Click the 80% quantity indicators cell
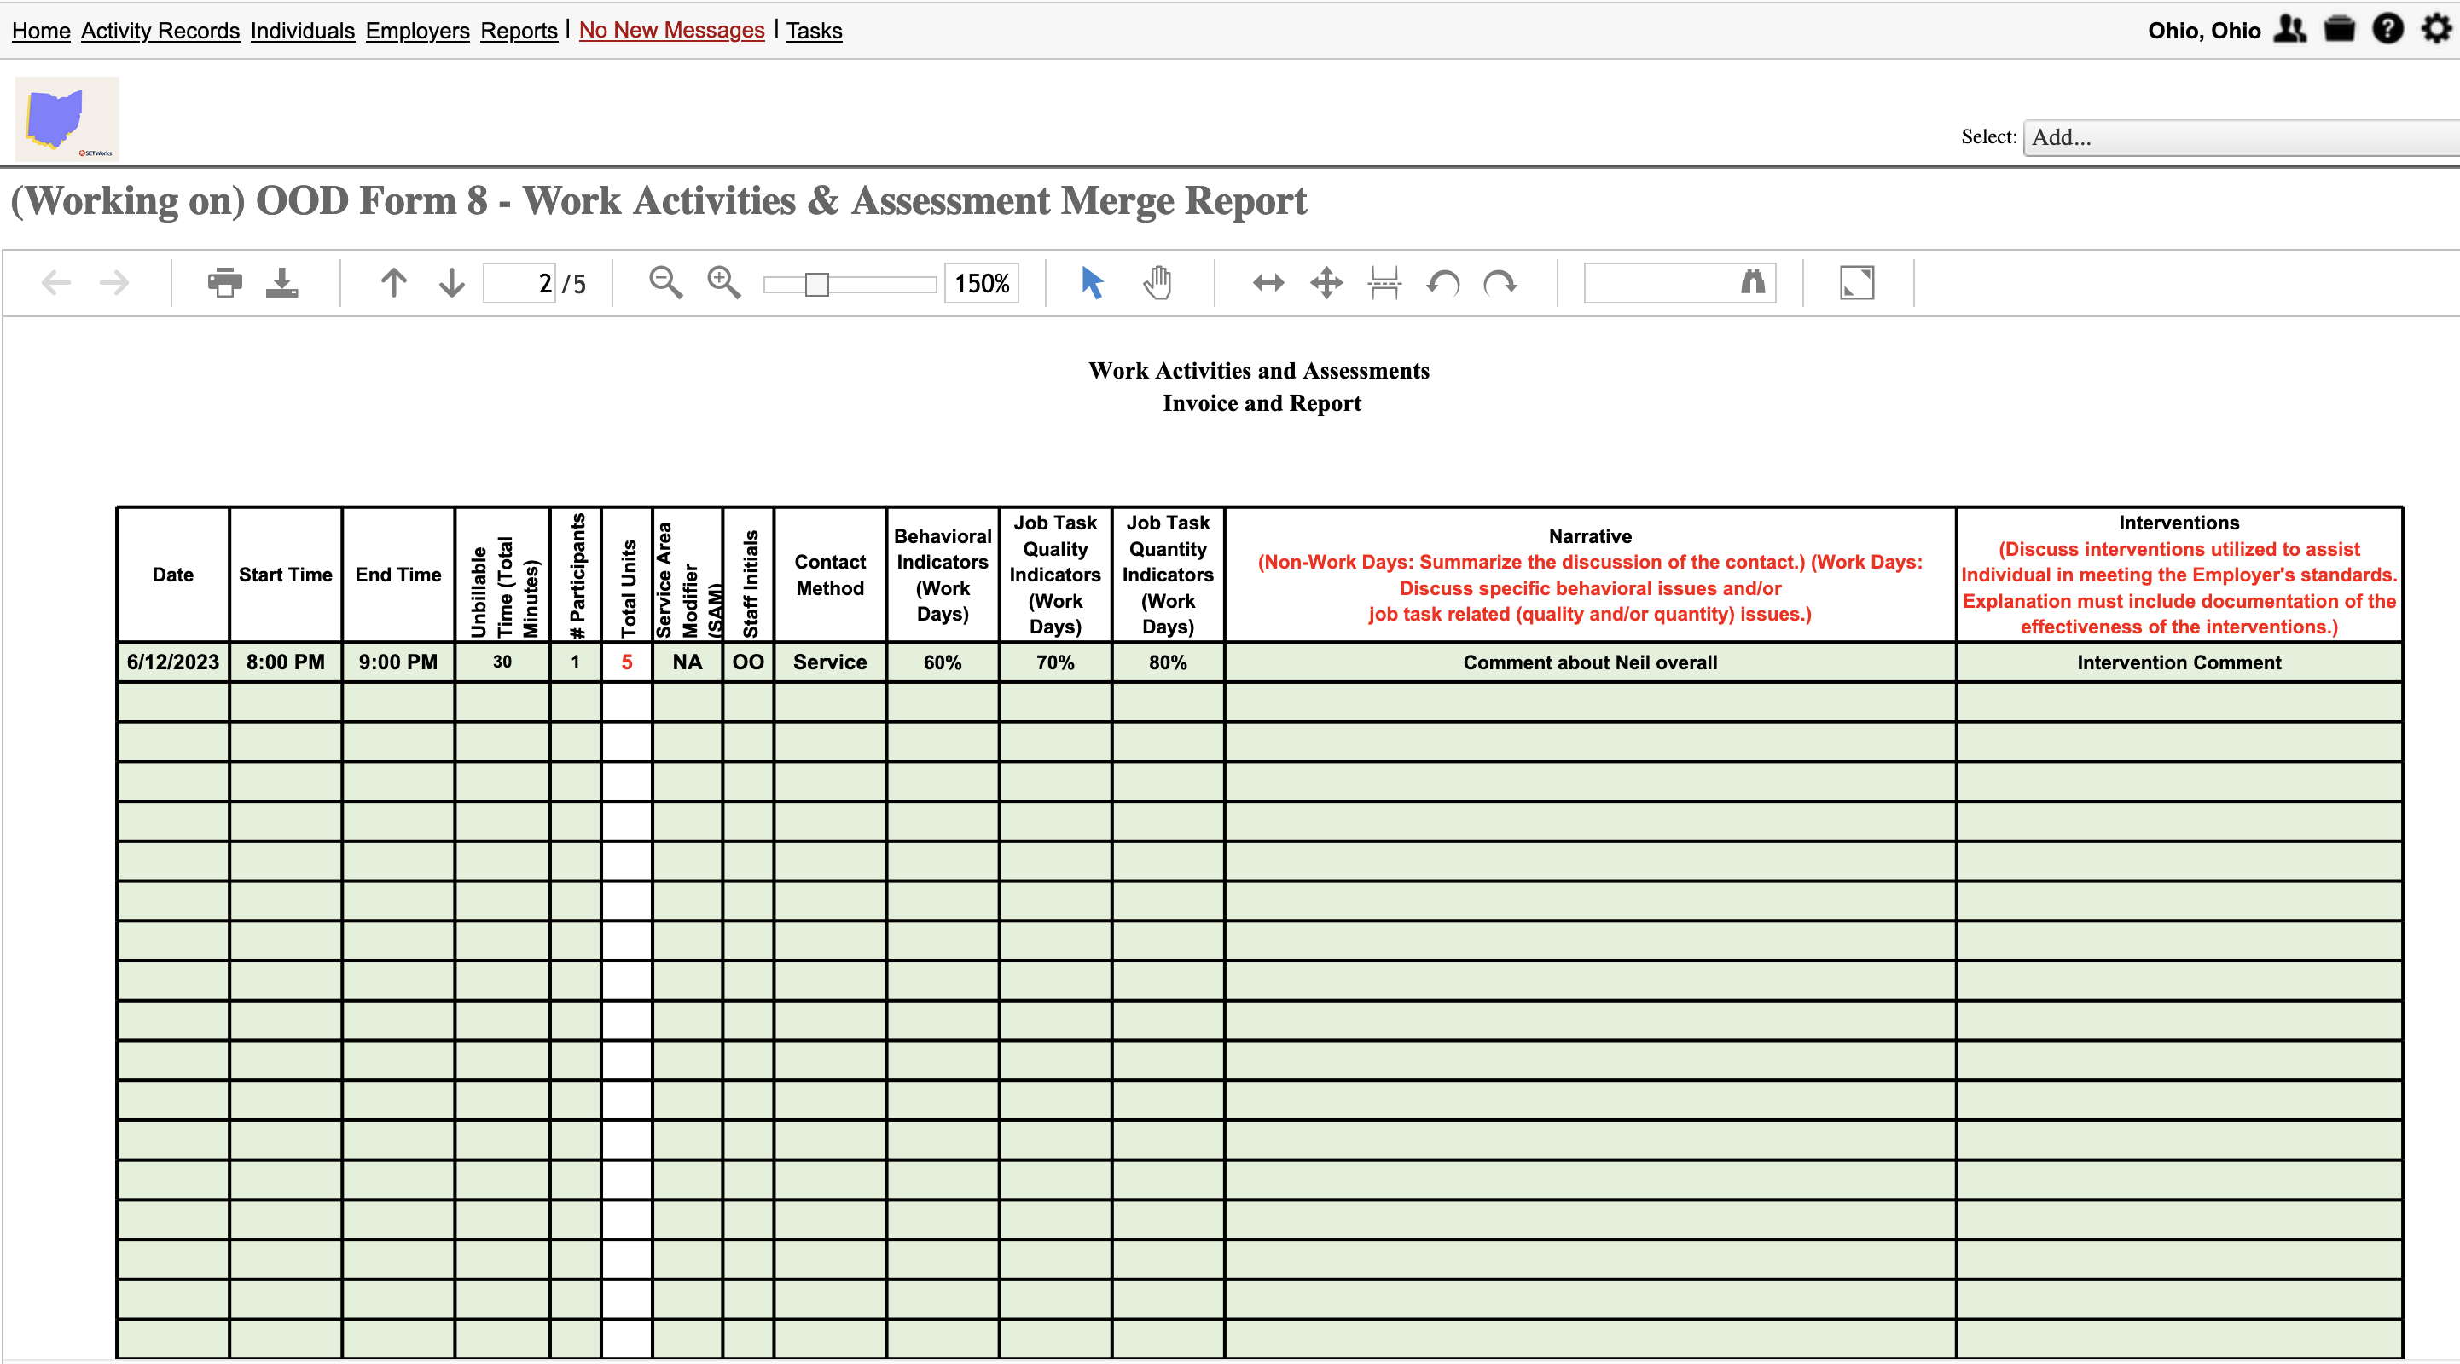Screen dimensions: 2460x1364 tap(1168, 662)
